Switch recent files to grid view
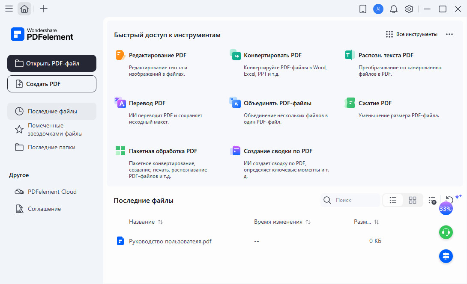467x284 pixels. click(413, 200)
